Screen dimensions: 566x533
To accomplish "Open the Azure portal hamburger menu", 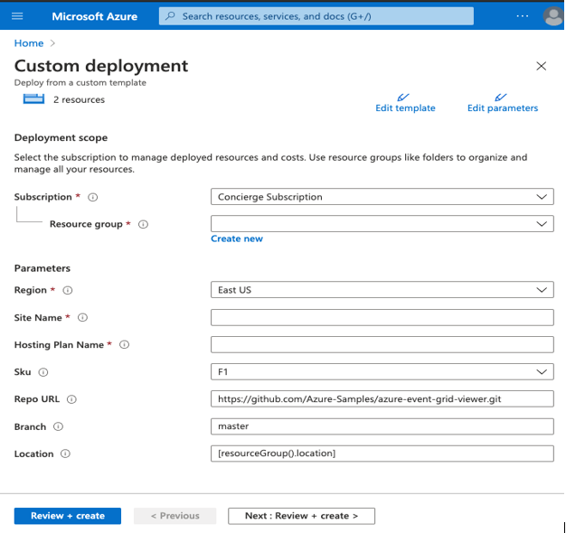I will coord(18,16).
